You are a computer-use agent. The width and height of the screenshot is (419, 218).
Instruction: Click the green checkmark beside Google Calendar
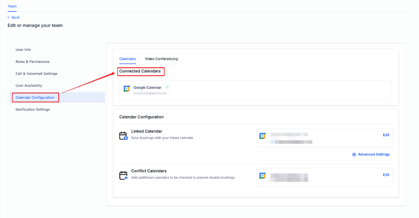[167, 87]
